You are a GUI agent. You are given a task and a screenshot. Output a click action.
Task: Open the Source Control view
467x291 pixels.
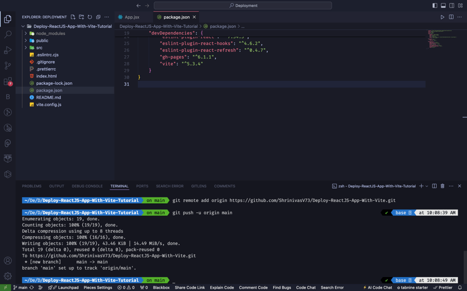pos(8,66)
